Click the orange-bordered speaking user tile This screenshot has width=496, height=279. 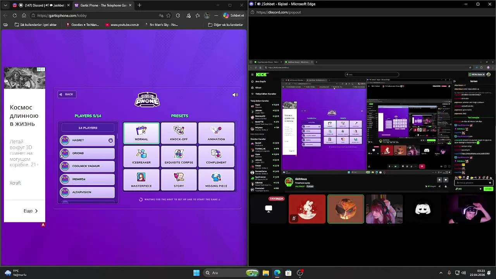click(346, 209)
